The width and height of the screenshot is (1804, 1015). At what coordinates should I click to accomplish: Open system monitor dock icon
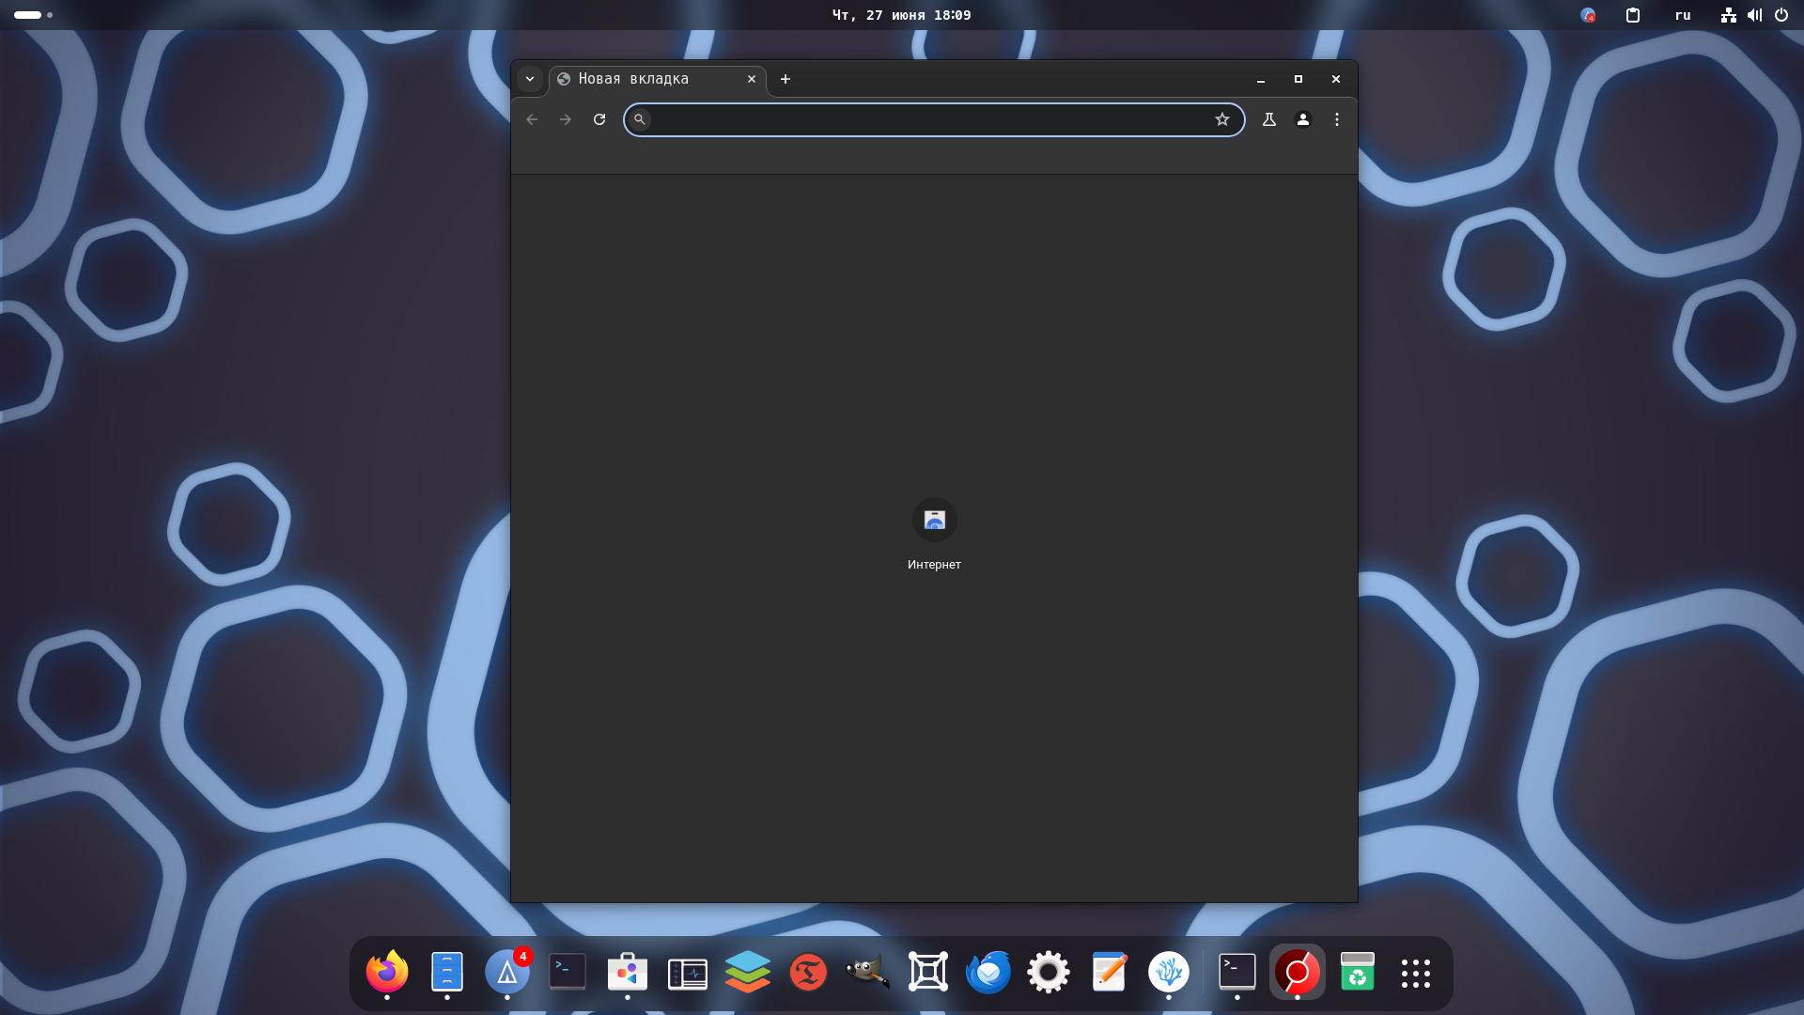(x=688, y=974)
